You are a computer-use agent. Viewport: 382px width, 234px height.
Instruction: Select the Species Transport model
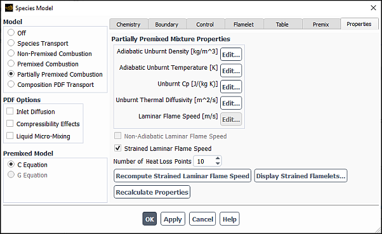pyautogui.click(x=11, y=43)
